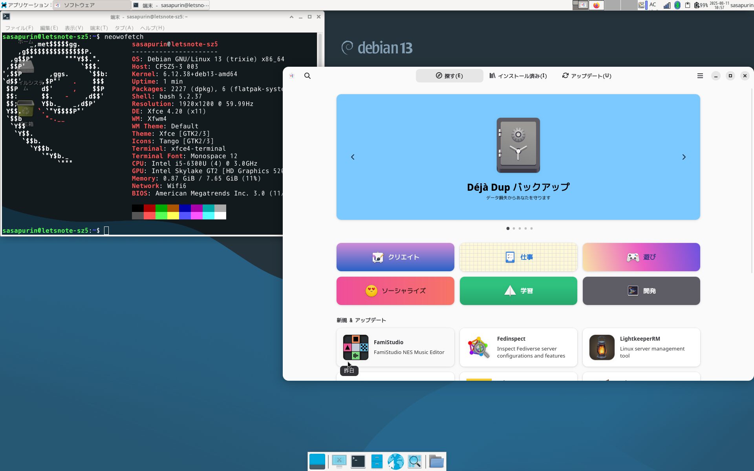Open search in the Software window
The width and height of the screenshot is (754, 471).
tap(307, 76)
